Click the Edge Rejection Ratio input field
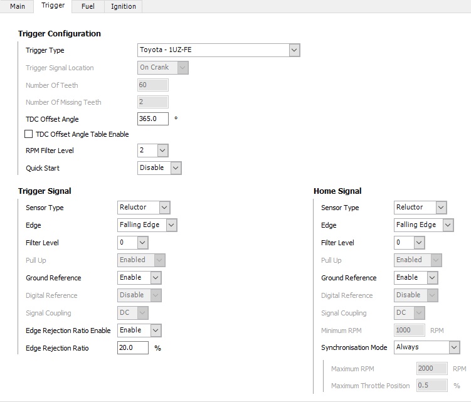 (133, 347)
